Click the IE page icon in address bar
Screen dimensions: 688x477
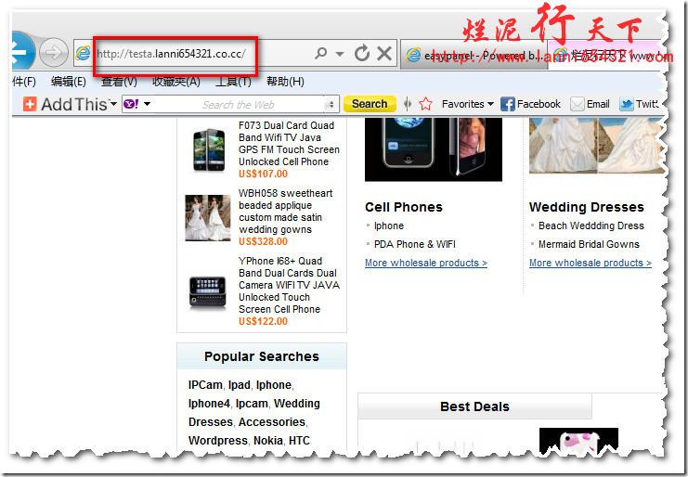coord(83,54)
